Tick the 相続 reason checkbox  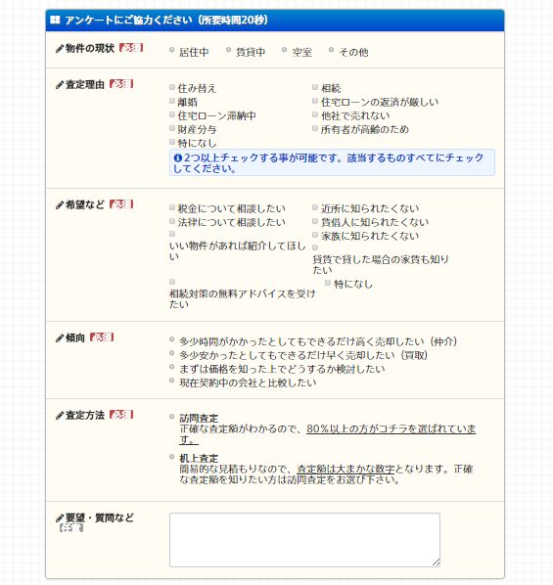tap(315, 87)
